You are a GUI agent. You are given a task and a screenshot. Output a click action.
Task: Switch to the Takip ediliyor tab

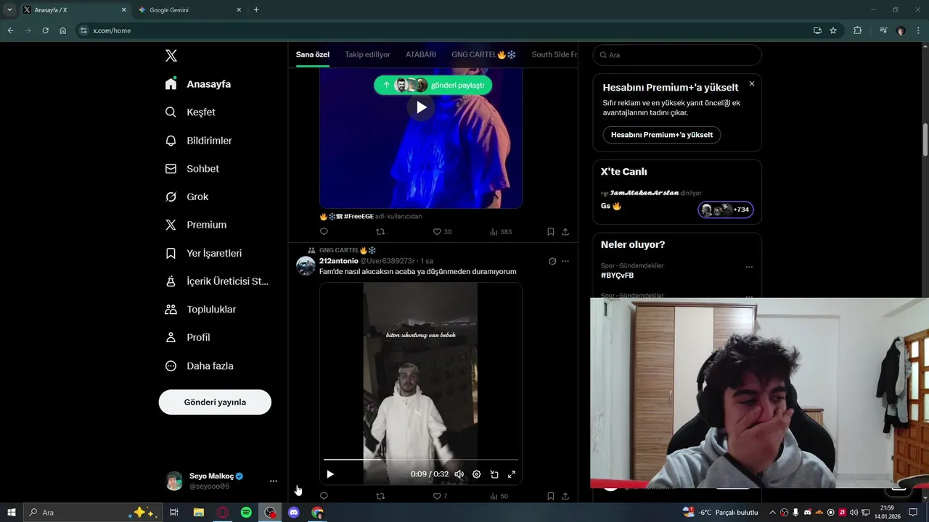(367, 54)
